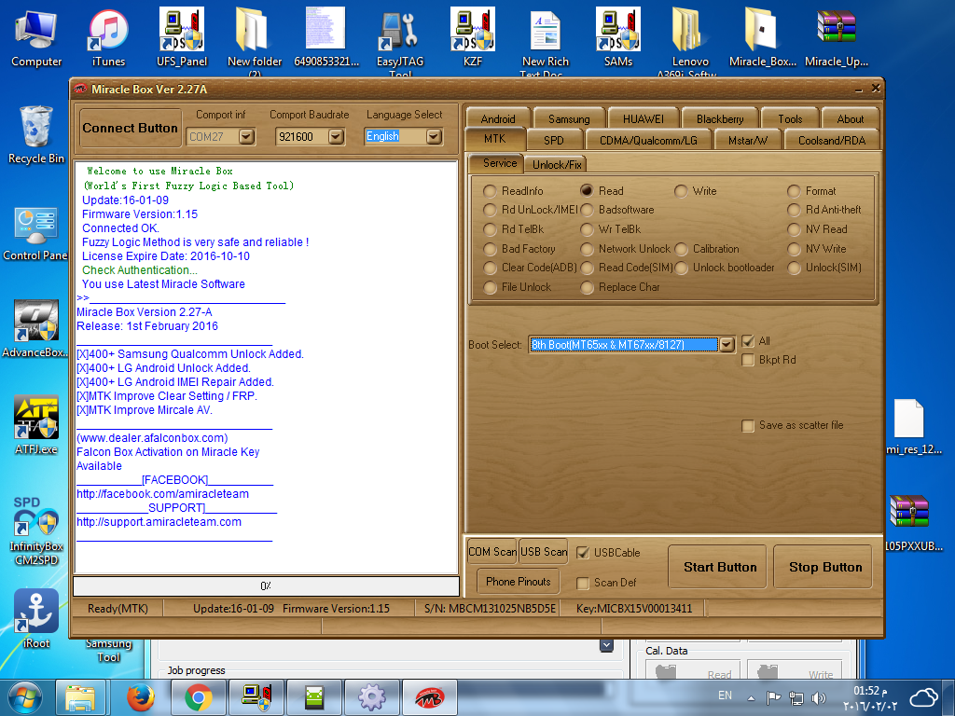Open the Miracle_Up archive icon
The height and width of the screenshot is (716, 955).
(837, 37)
